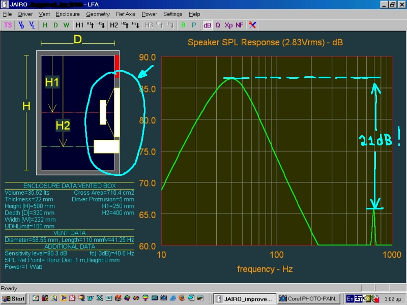Open the Vent menu

(x=44, y=14)
